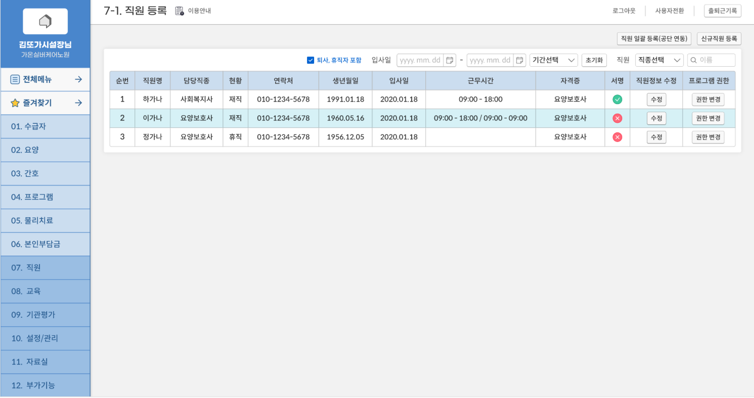This screenshot has height=398, width=754.
Task: Click the 초기화 reset button
Action: coord(594,60)
